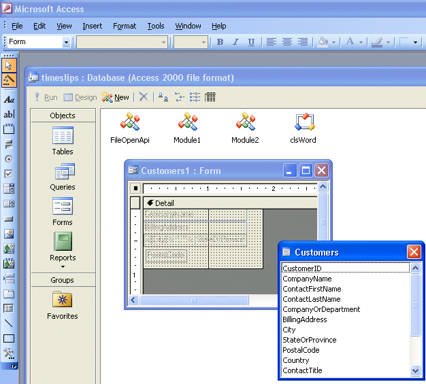This screenshot has width=426, height=384.
Task: Select the Subform/Subreport tool
Action: click(9, 309)
